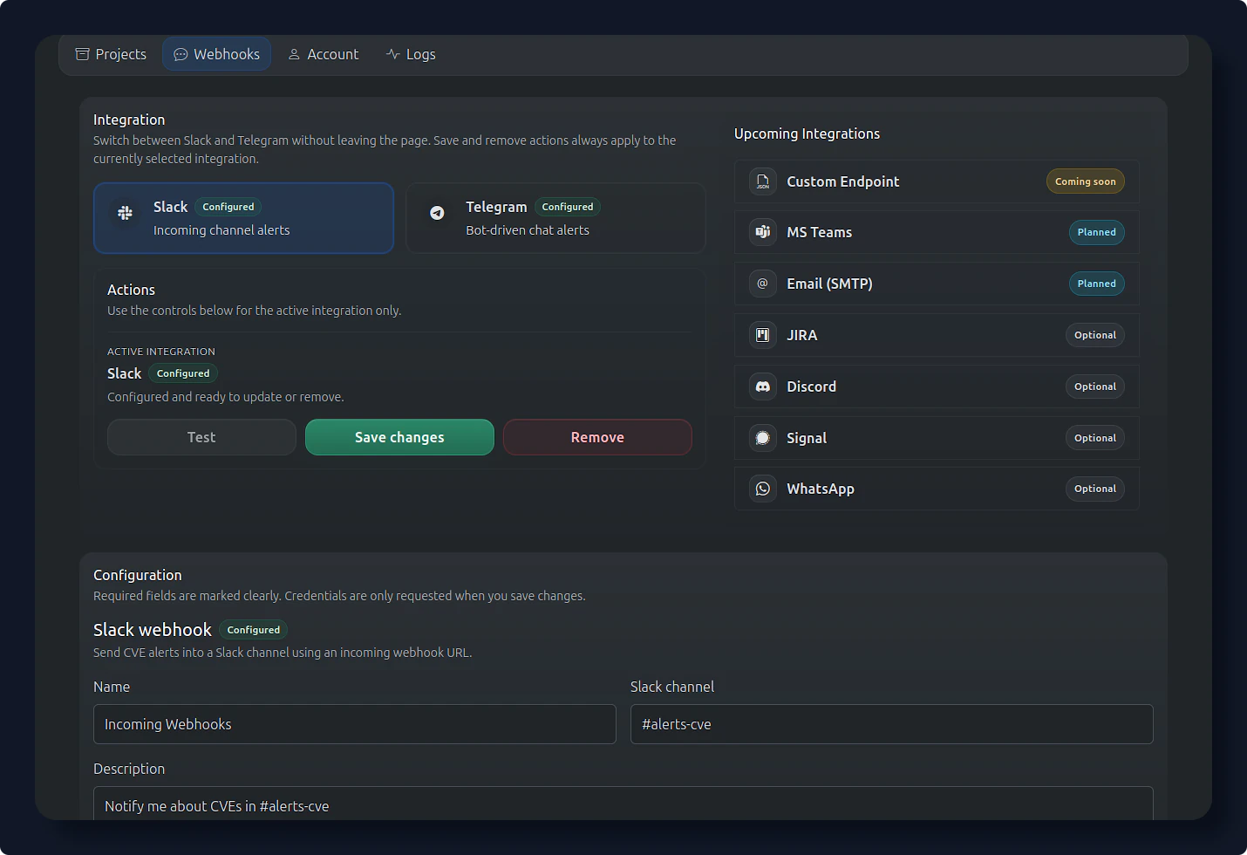Click the Coming soon badge
This screenshot has width=1247, height=855.
(x=1086, y=181)
